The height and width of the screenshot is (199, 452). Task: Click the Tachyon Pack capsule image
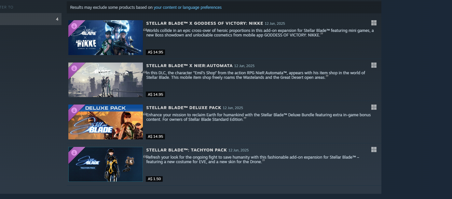(106, 164)
